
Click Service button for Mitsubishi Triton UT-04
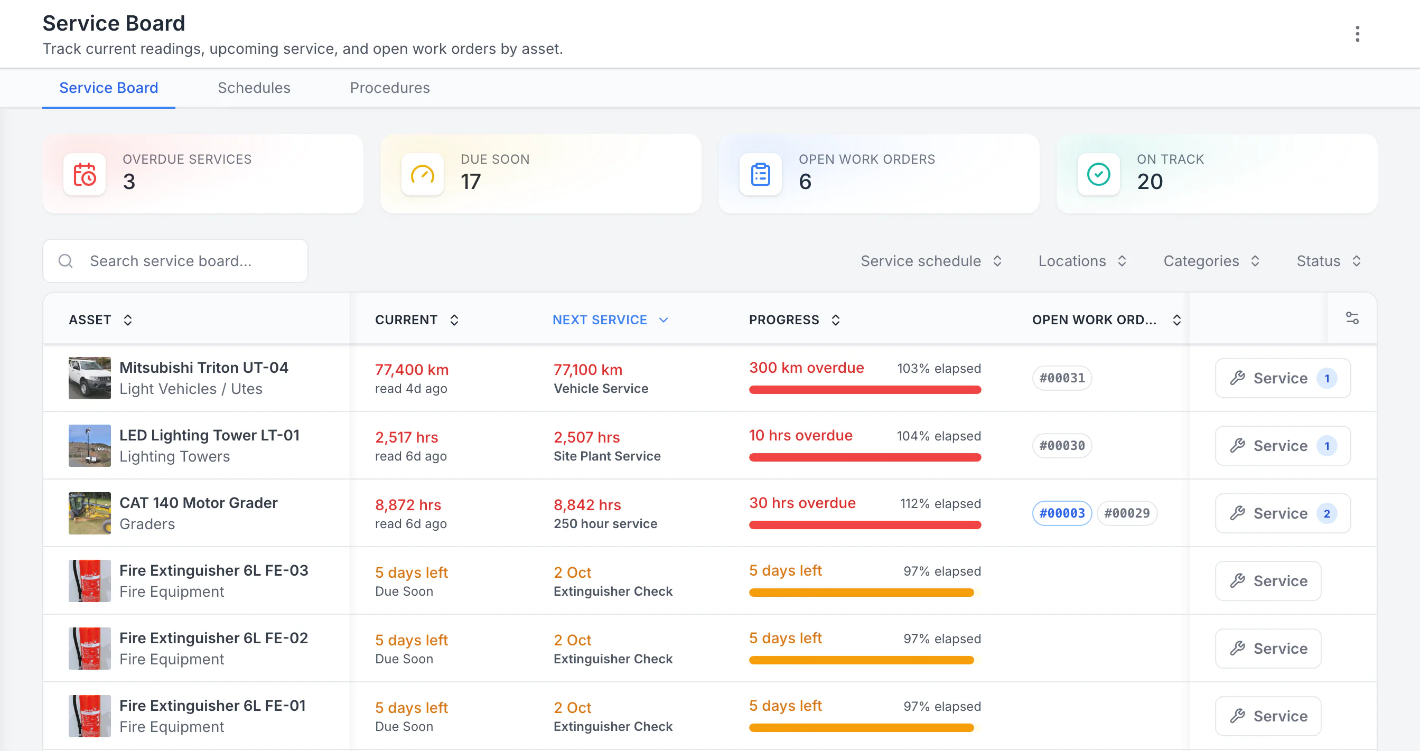(1283, 378)
